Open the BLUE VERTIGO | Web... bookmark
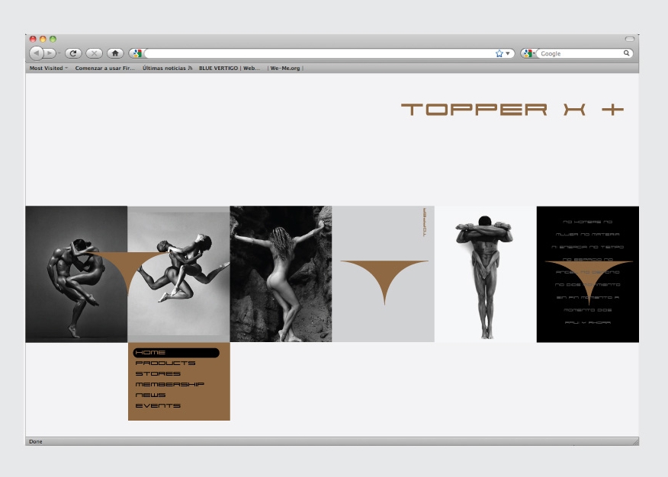 pyautogui.click(x=230, y=68)
